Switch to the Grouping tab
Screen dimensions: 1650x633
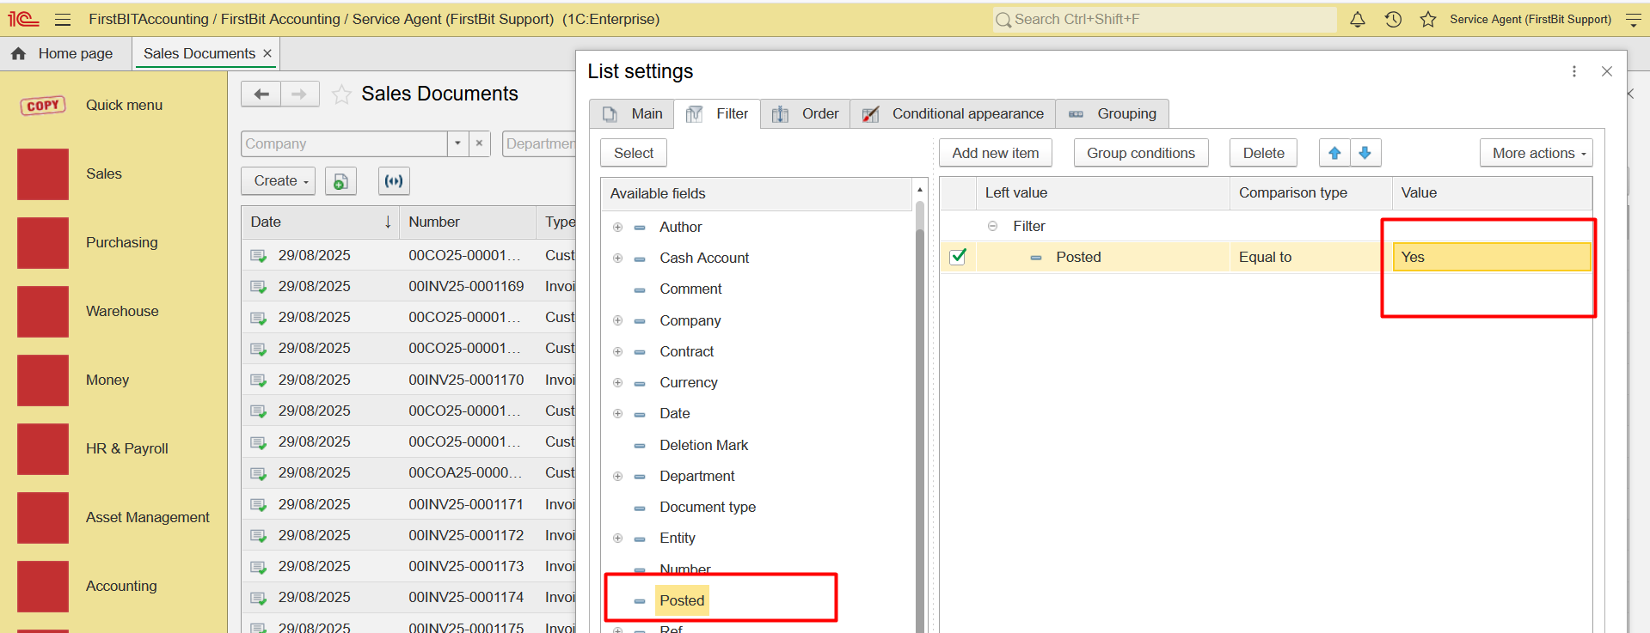[1112, 113]
